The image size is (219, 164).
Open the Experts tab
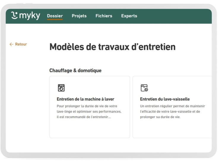129,16
